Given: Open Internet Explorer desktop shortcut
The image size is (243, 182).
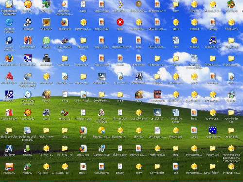Looking at the screenshot, I should coord(9,22).
